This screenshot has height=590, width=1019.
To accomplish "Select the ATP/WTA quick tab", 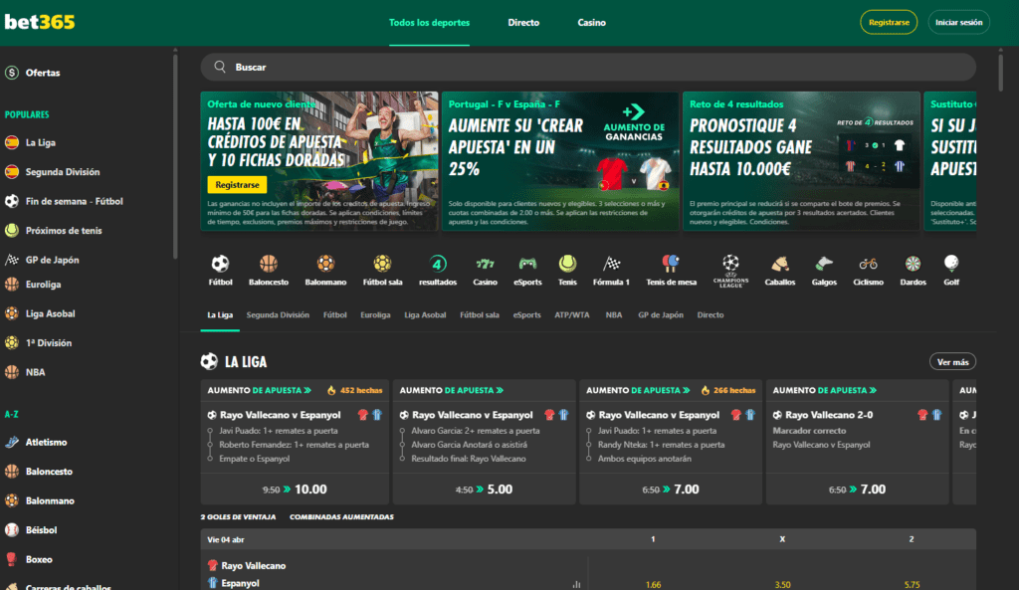I will (572, 315).
